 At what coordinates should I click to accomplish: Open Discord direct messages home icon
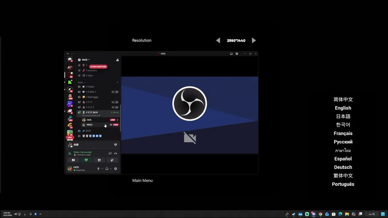coord(70,59)
